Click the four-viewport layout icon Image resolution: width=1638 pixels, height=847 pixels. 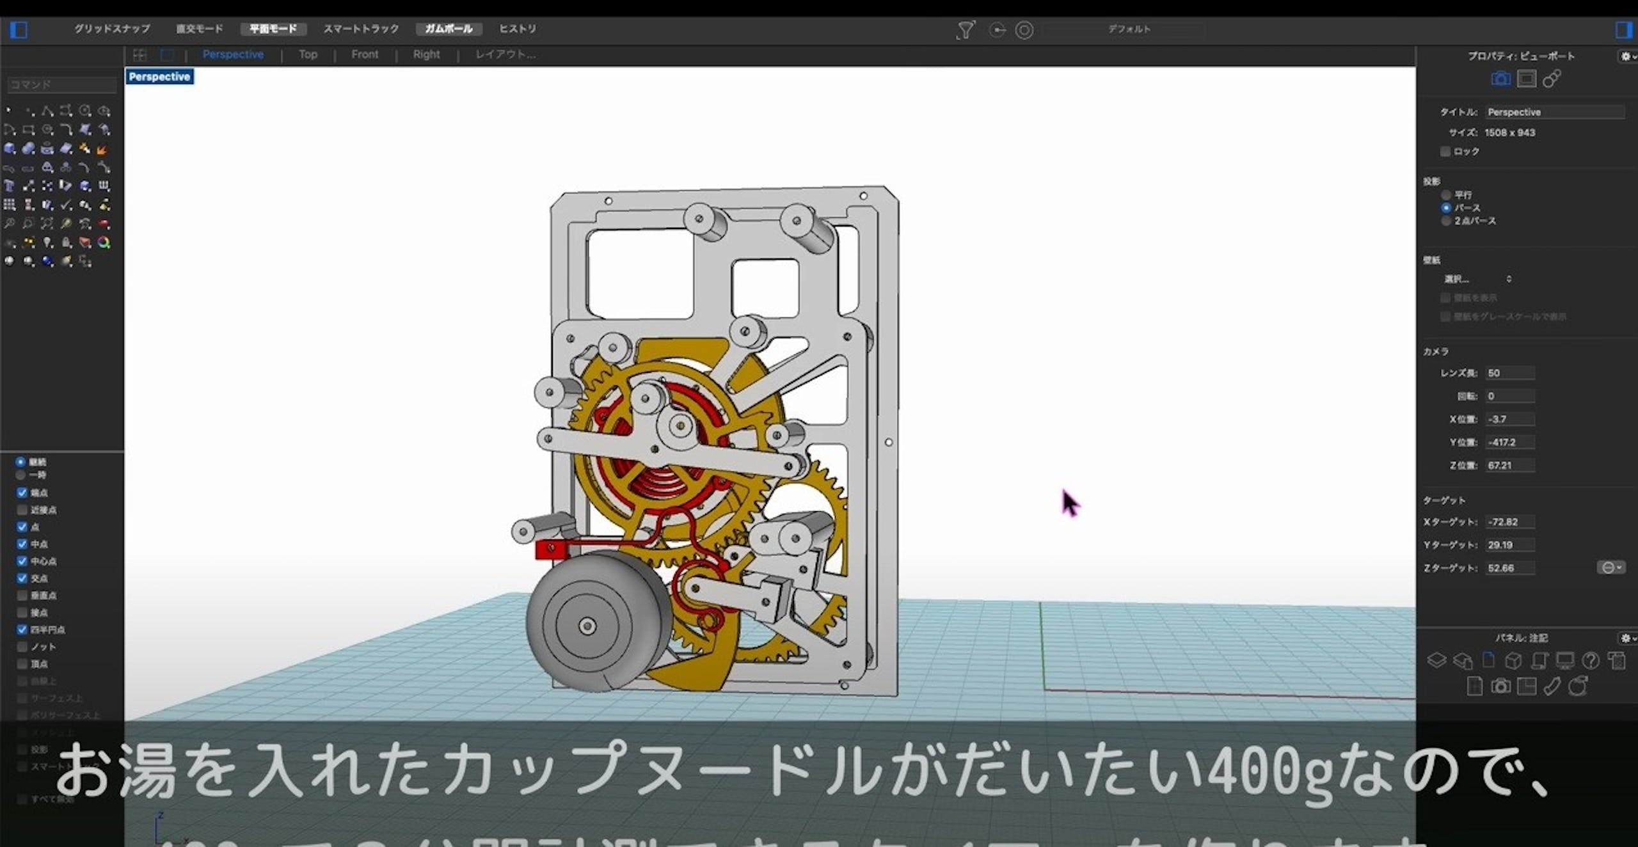tap(139, 55)
